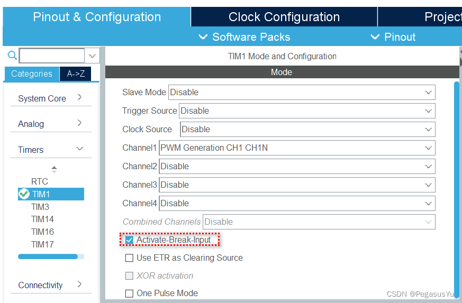Image resolution: width=462 pixels, height=303 pixels.
Task: Open the Pinout menu
Action: (x=393, y=37)
